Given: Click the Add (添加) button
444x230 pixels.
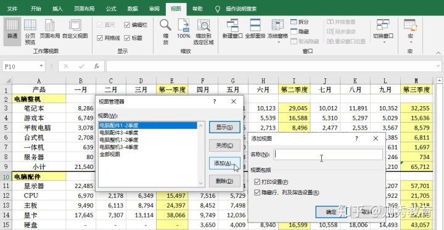Looking at the screenshot, I should tap(224, 163).
